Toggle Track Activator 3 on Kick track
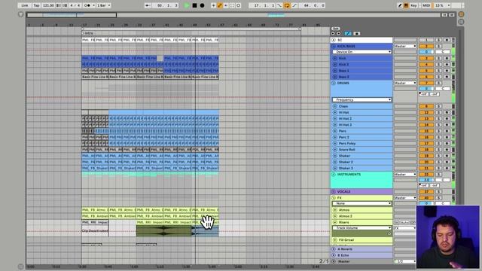Screen dimensions: 482x271 426,58
